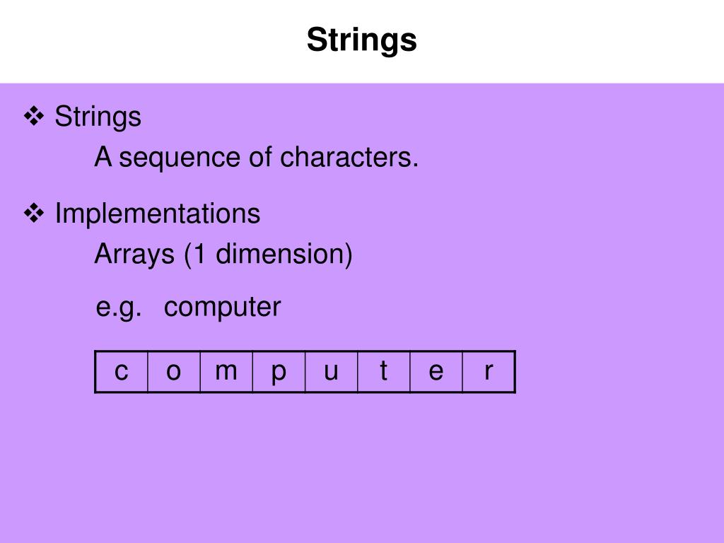The image size is (724, 543).
Task: Select the 'Strings' bullet text
Action: (x=98, y=117)
